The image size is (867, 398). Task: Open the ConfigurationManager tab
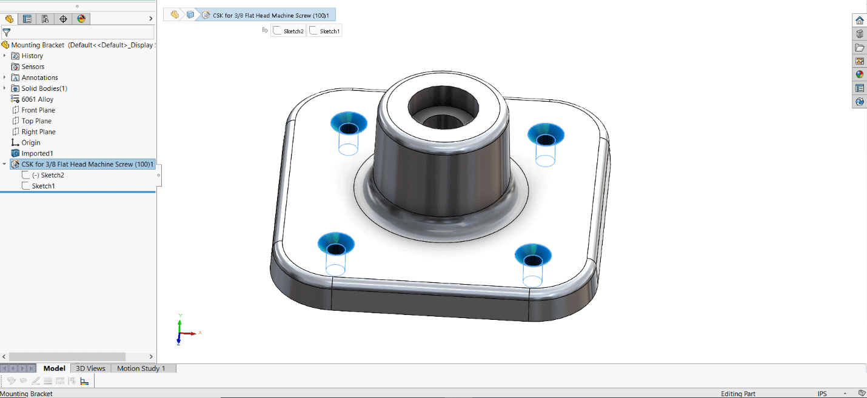pyautogui.click(x=45, y=19)
